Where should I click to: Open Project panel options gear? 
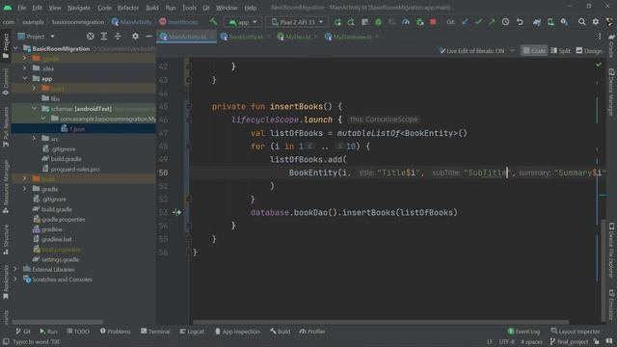coord(135,37)
